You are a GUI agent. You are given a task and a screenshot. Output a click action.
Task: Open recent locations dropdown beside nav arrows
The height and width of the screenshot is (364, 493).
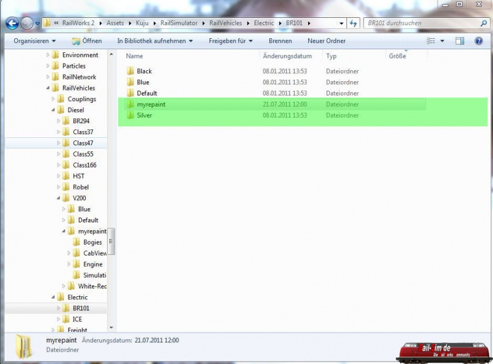point(37,23)
